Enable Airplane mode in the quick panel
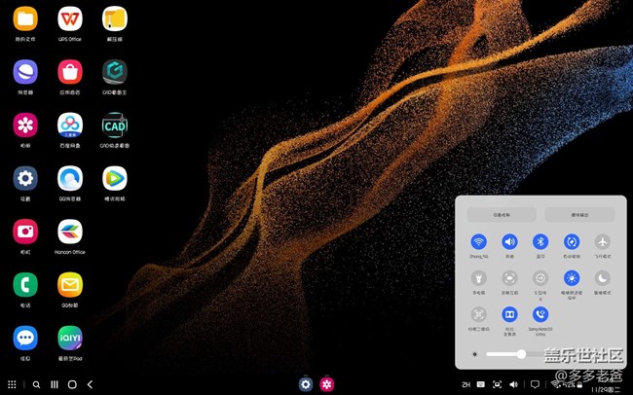This screenshot has height=395, width=633. click(603, 242)
